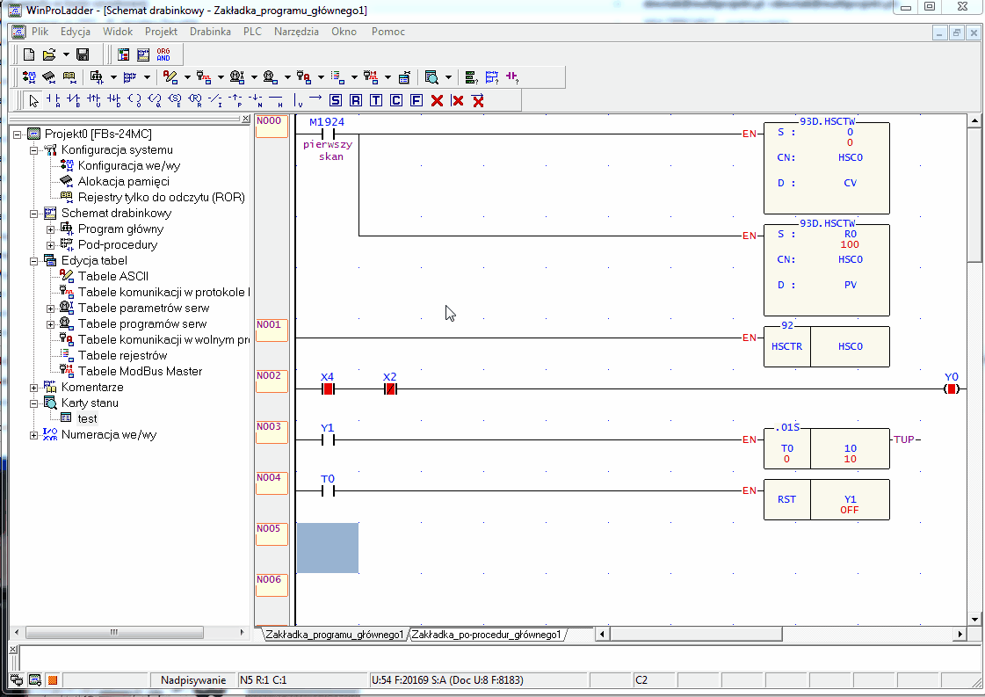Close the project tree panel
The width and height of the screenshot is (985, 697).
tap(246, 119)
